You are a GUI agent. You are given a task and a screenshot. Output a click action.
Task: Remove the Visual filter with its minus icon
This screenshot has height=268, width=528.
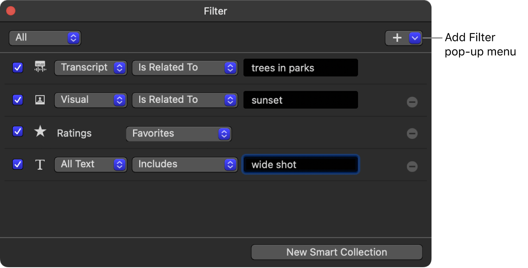click(412, 102)
